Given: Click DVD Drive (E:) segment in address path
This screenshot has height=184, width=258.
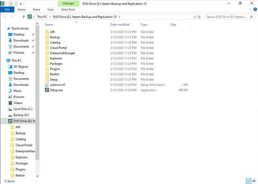Looking at the screenshot, I should [x=85, y=17].
